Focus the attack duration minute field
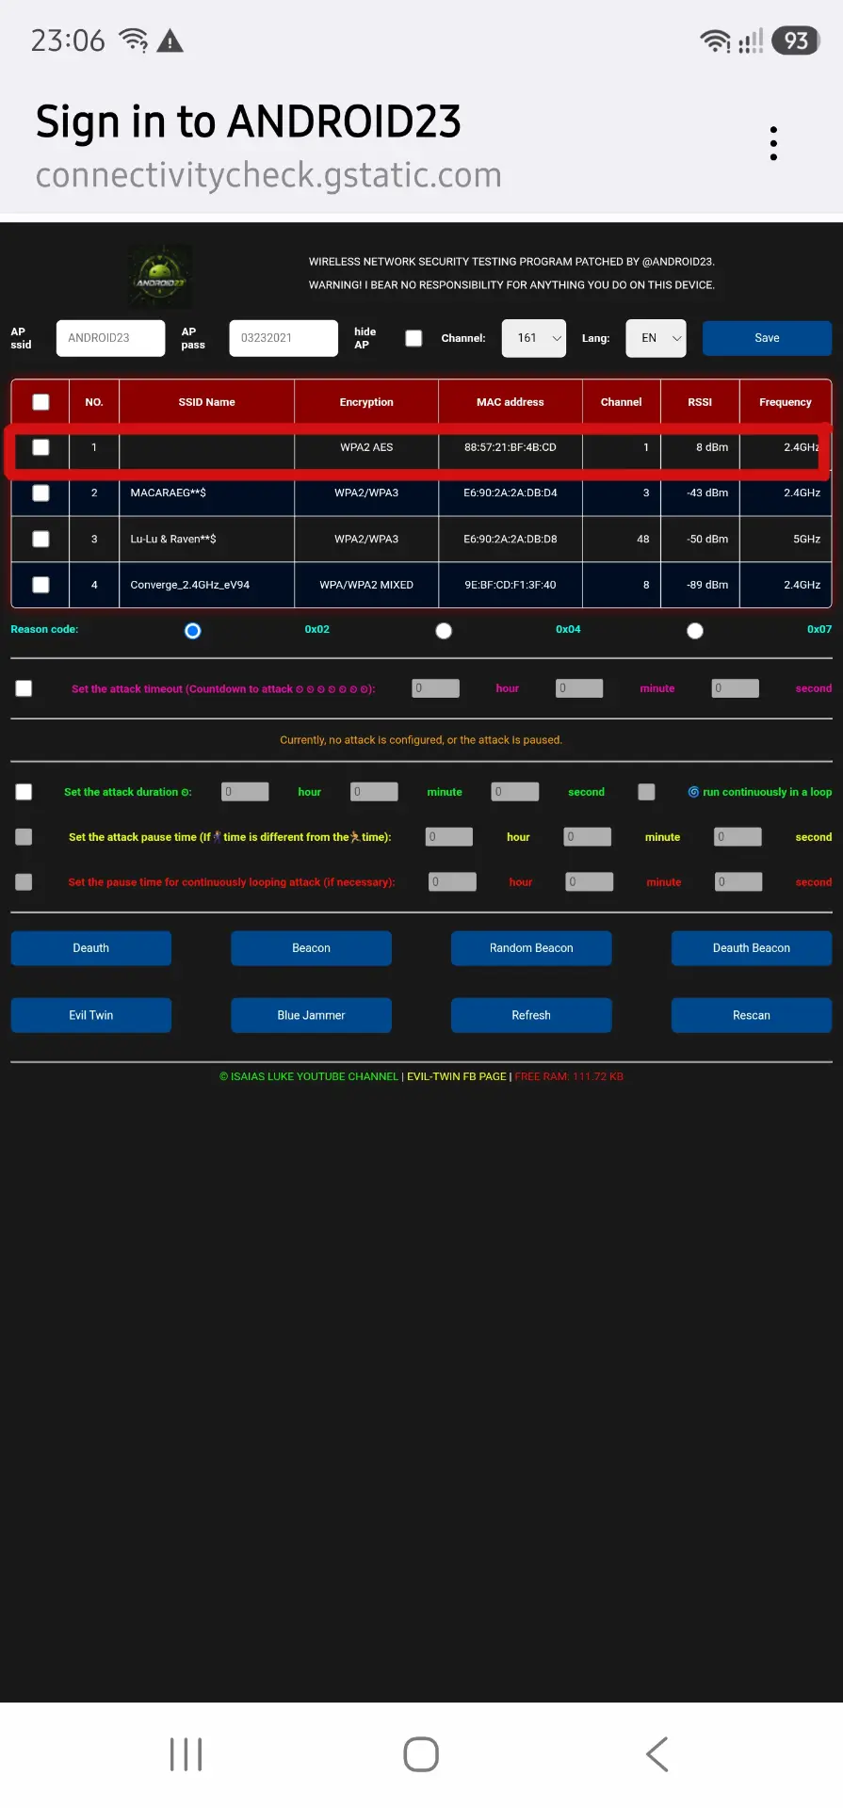 tap(374, 792)
